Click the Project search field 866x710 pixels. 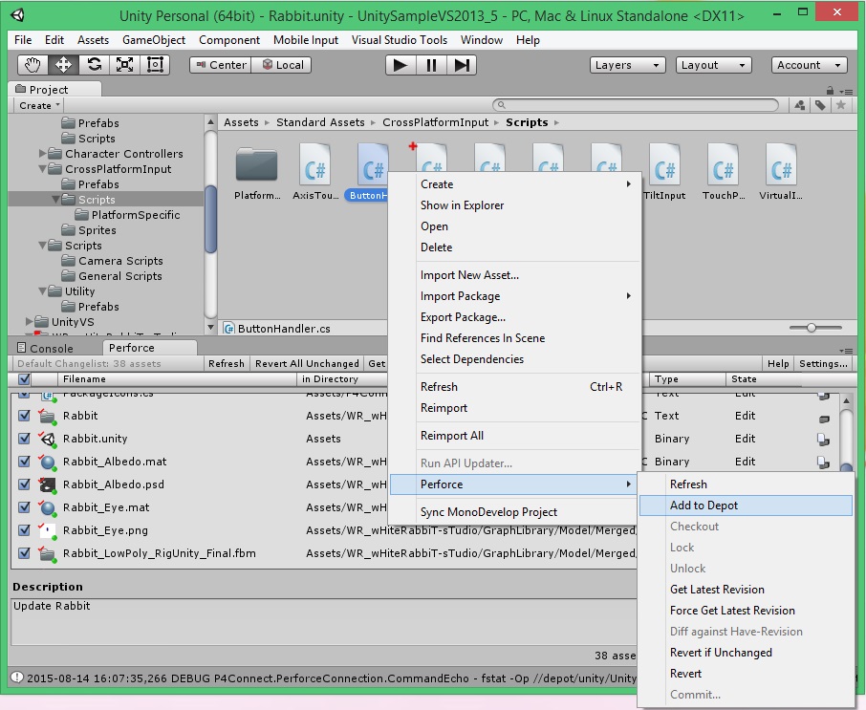point(635,105)
